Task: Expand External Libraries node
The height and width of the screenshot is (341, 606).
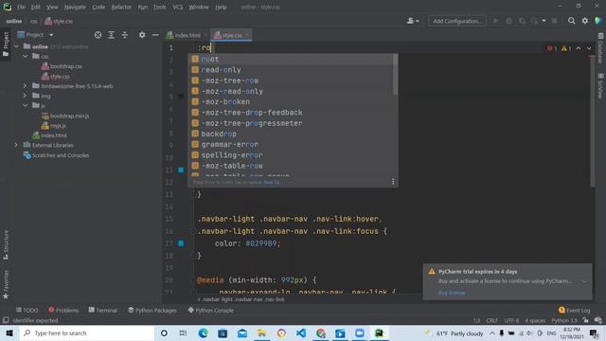Action: click(x=16, y=145)
